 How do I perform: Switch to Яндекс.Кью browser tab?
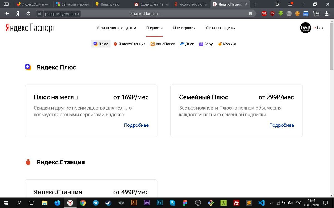(x=112, y=4)
